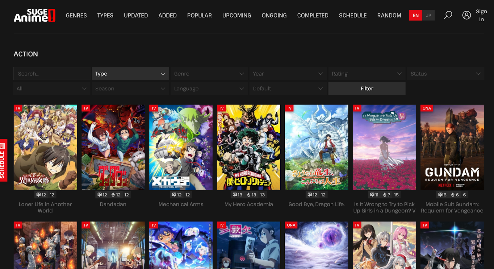Switch language to EN
The width and height of the screenshot is (494, 269).
[416, 15]
